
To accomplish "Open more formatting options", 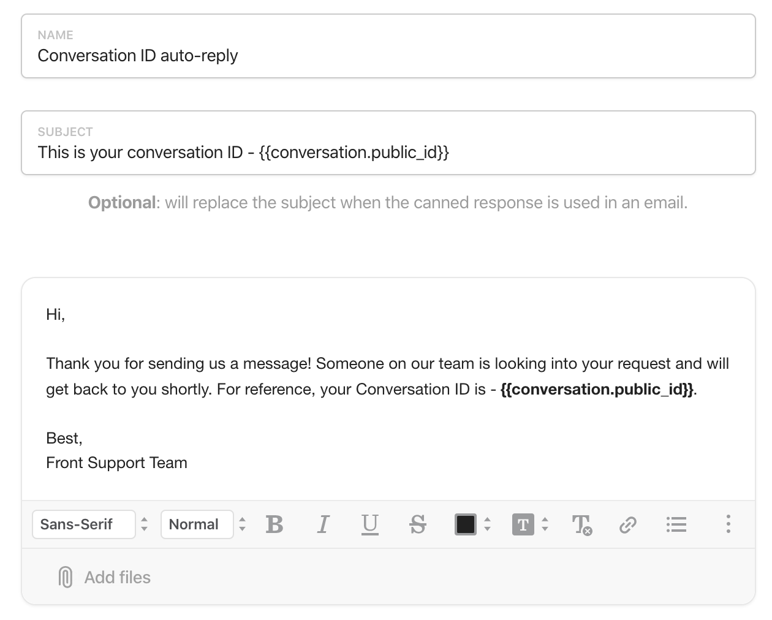I will tap(728, 524).
